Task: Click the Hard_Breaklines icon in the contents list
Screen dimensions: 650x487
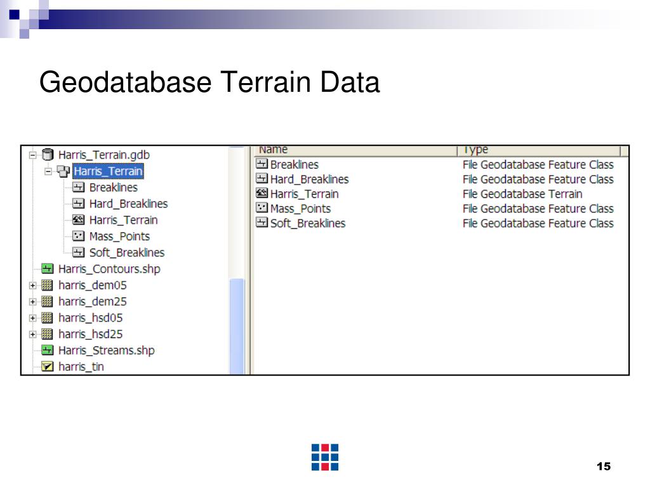Action: [262, 178]
